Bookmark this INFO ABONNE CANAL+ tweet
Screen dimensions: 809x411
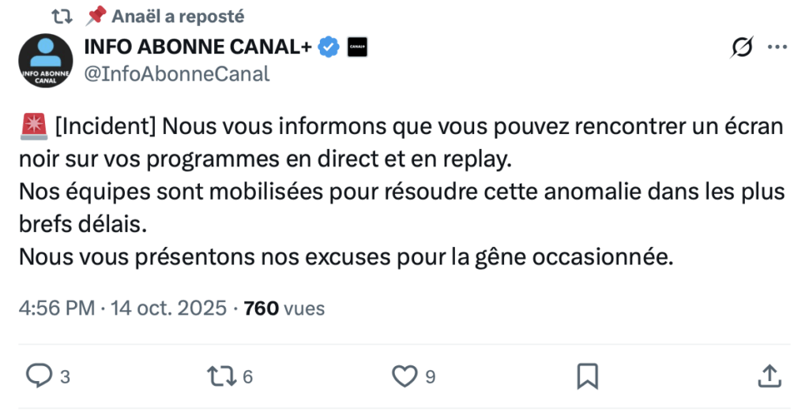pos(587,376)
